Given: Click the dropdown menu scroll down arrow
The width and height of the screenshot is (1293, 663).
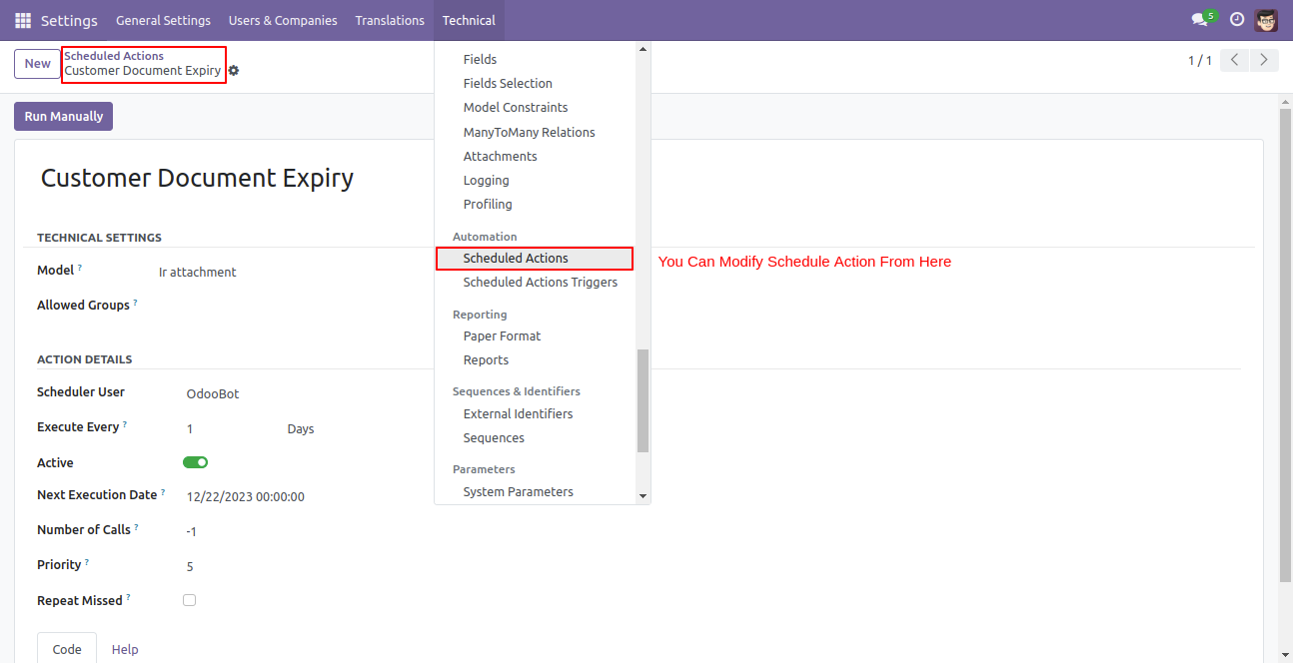Looking at the screenshot, I should (x=643, y=496).
